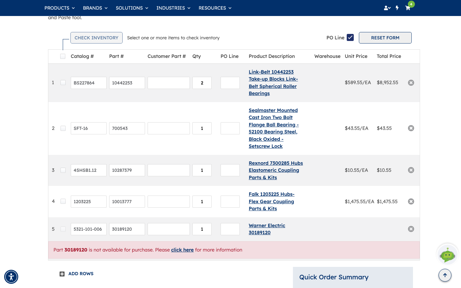Click the Check Inventory button

(96, 38)
